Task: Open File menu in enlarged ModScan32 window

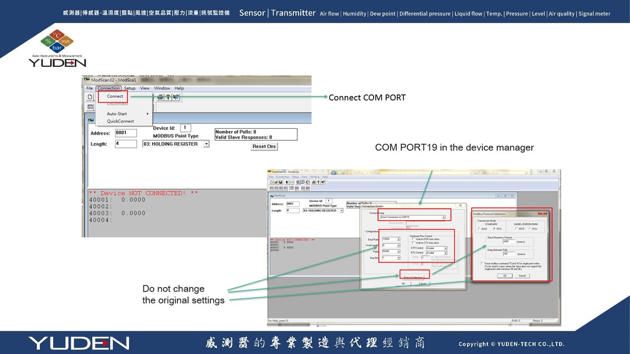Action: click(90, 88)
